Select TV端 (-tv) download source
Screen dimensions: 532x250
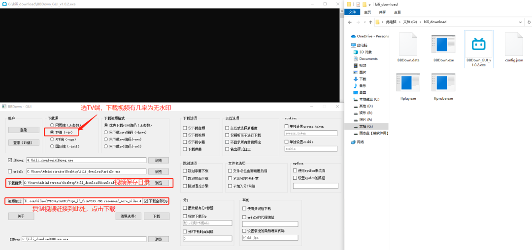pyautogui.click(x=61, y=132)
